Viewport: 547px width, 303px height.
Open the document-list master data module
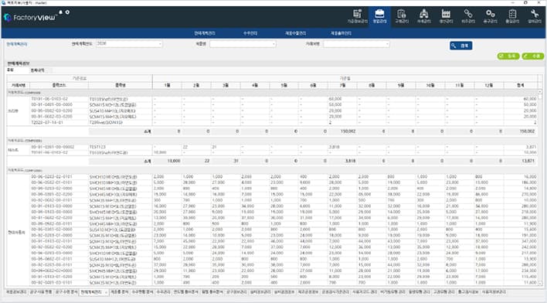pyautogui.click(x=357, y=16)
